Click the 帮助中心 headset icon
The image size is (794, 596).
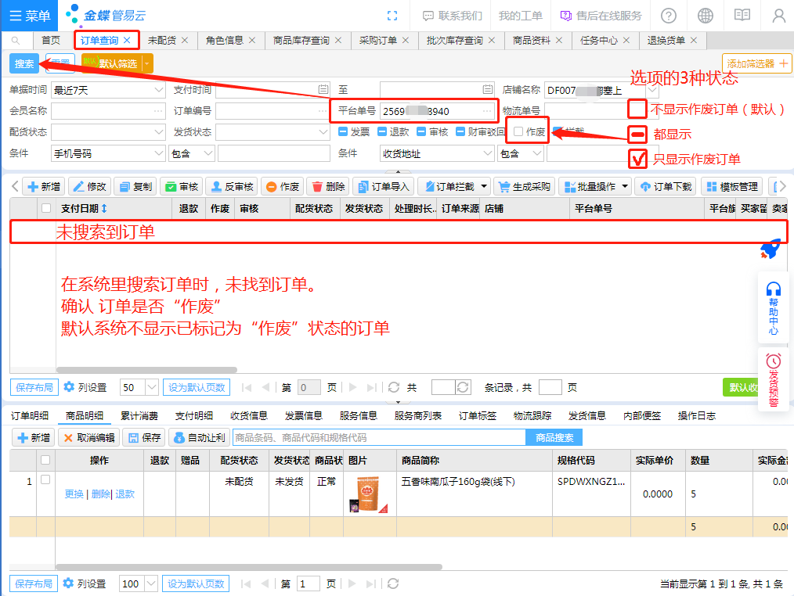[774, 289]
